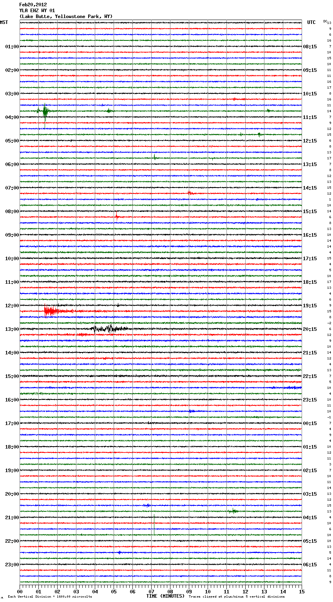This screenshot has height=602, width=333.
Task: Click the UTC timezone header
Action: (311, 22)
